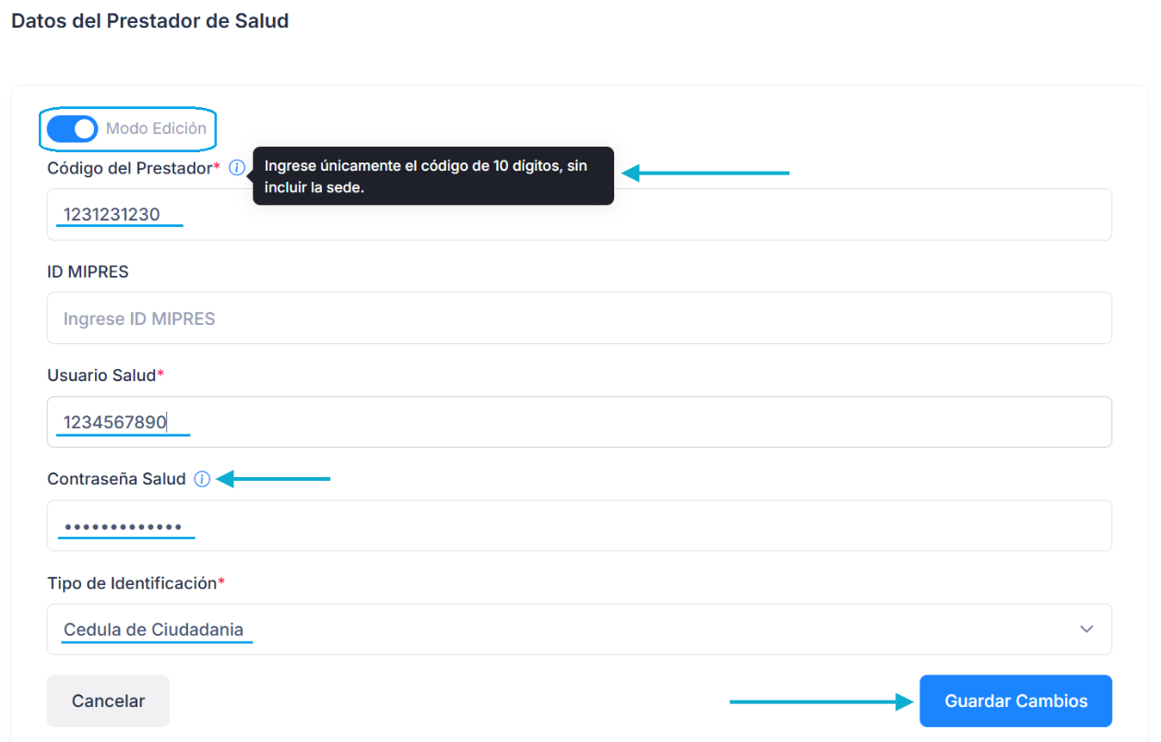Click the Código del Prestador label
Screen dimensions: 1161x742
(130, 168)
